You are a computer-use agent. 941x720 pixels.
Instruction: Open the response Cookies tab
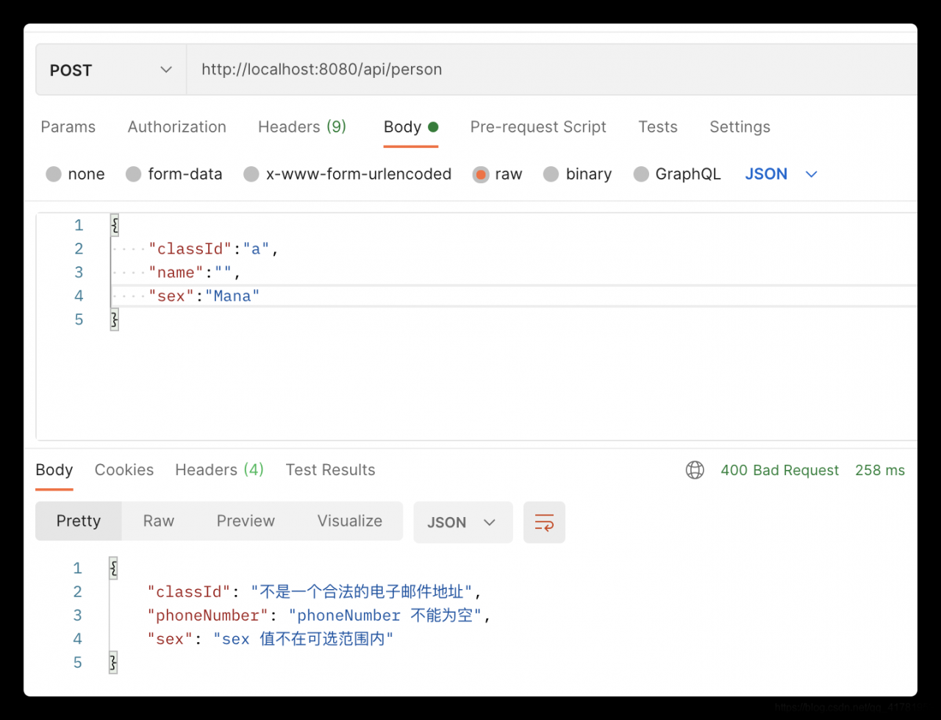tap(124, 470)
